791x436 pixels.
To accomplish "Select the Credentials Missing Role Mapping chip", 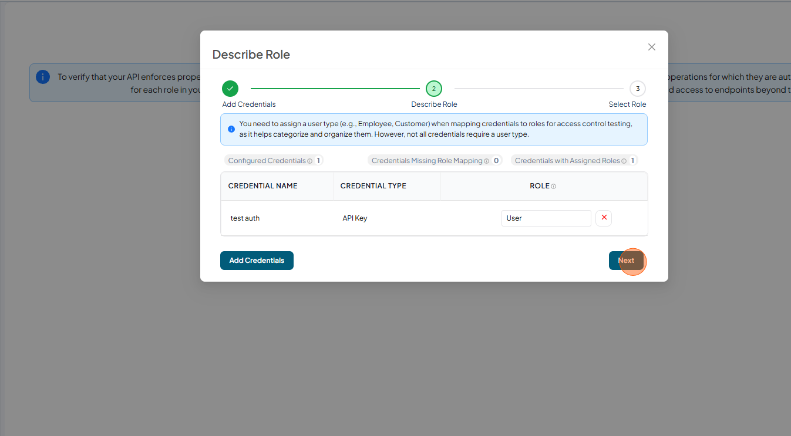I will coord(435,160).
